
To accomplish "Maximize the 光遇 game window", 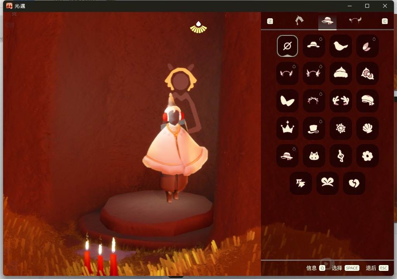I will [x=367, y=6].
